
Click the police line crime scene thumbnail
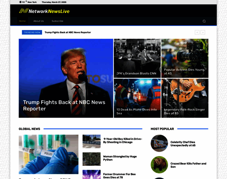tap(91, 141)
